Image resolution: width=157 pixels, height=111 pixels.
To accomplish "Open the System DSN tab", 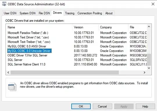I will [x=28, y=13].
